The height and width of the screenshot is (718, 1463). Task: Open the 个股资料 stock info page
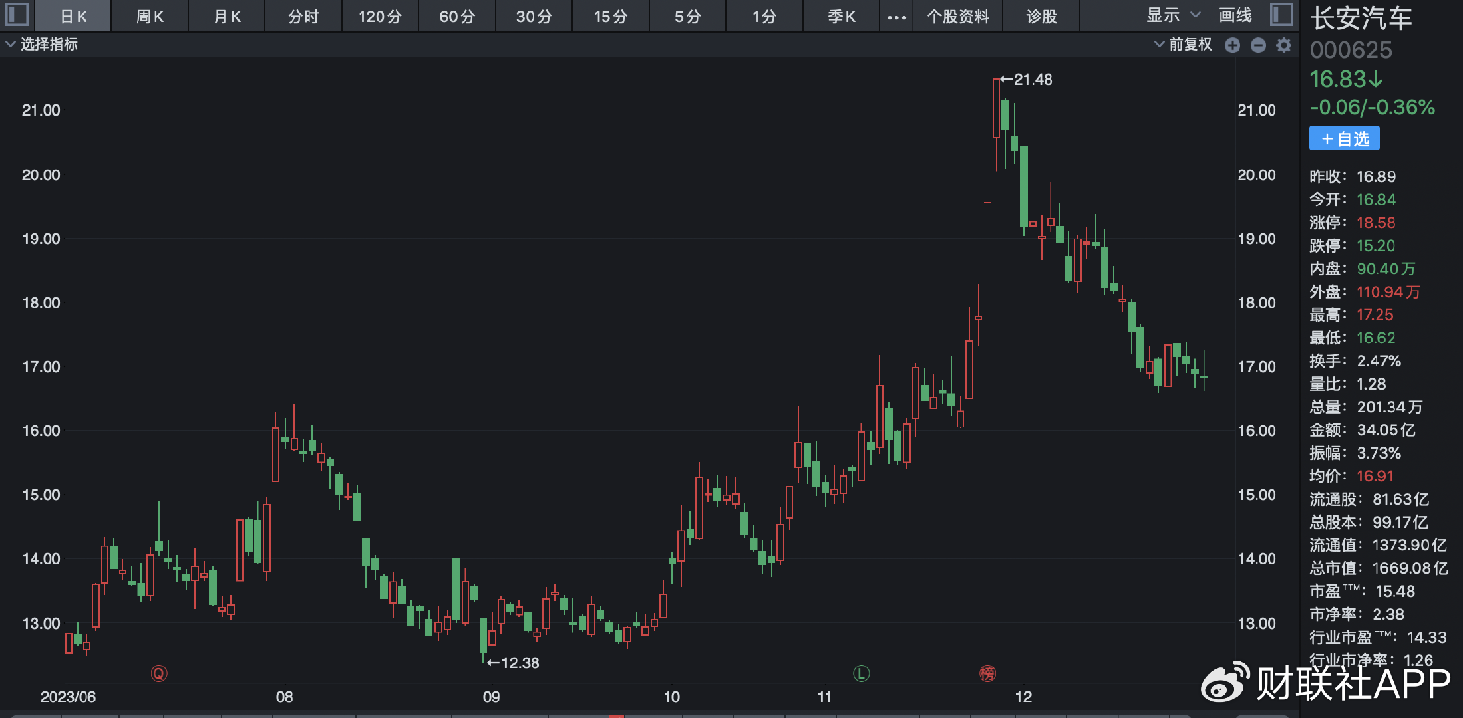958,17
